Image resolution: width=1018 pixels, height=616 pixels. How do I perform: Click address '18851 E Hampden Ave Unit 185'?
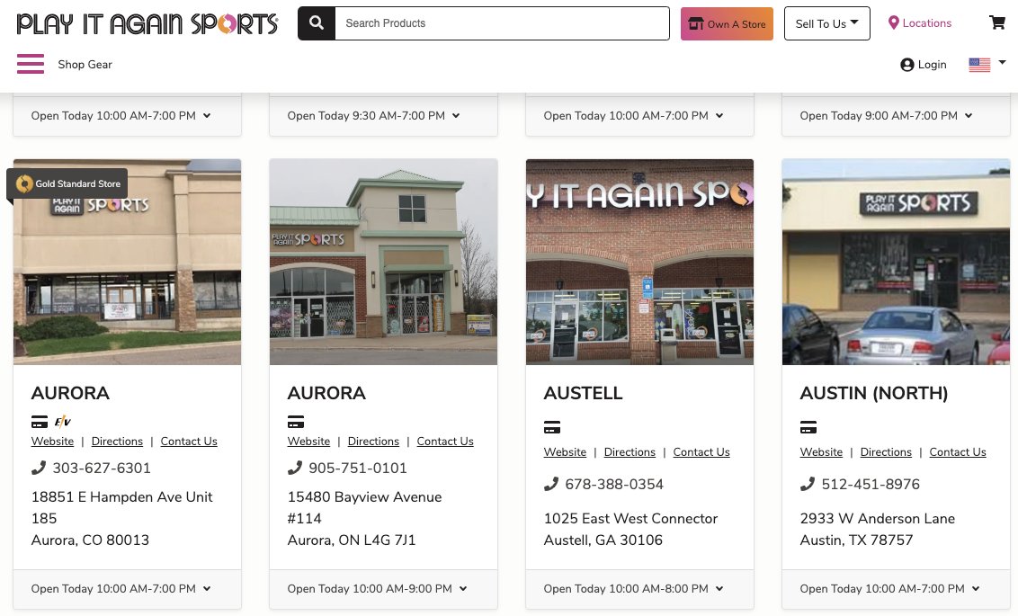point(122,507)
